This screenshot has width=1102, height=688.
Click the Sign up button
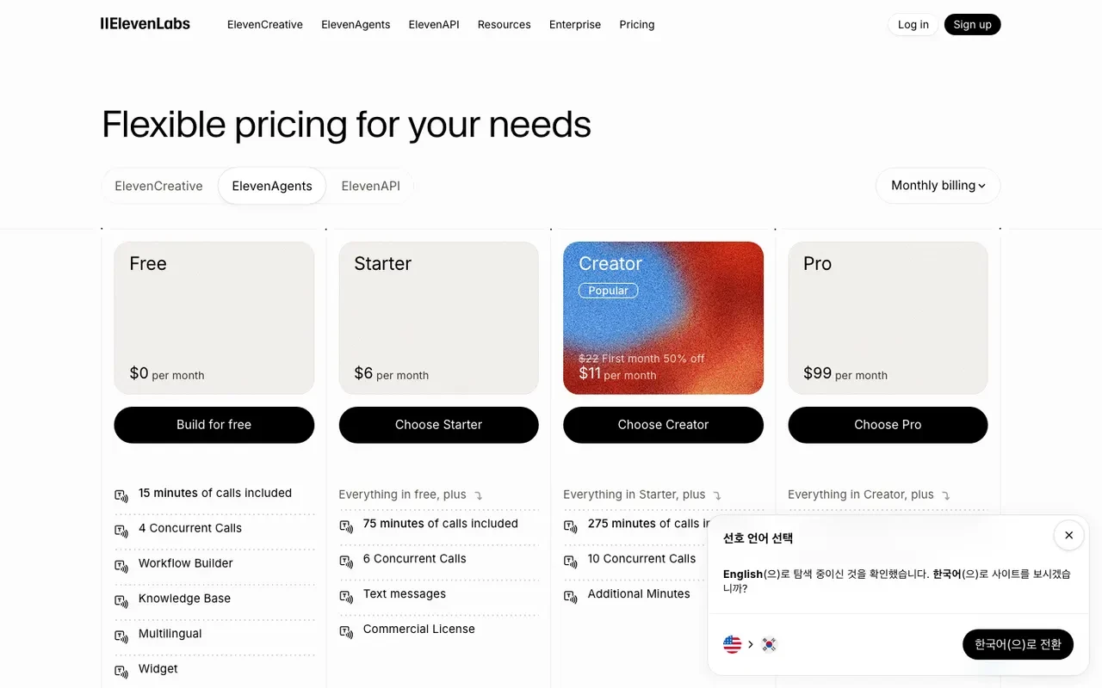tap(972, 25)
